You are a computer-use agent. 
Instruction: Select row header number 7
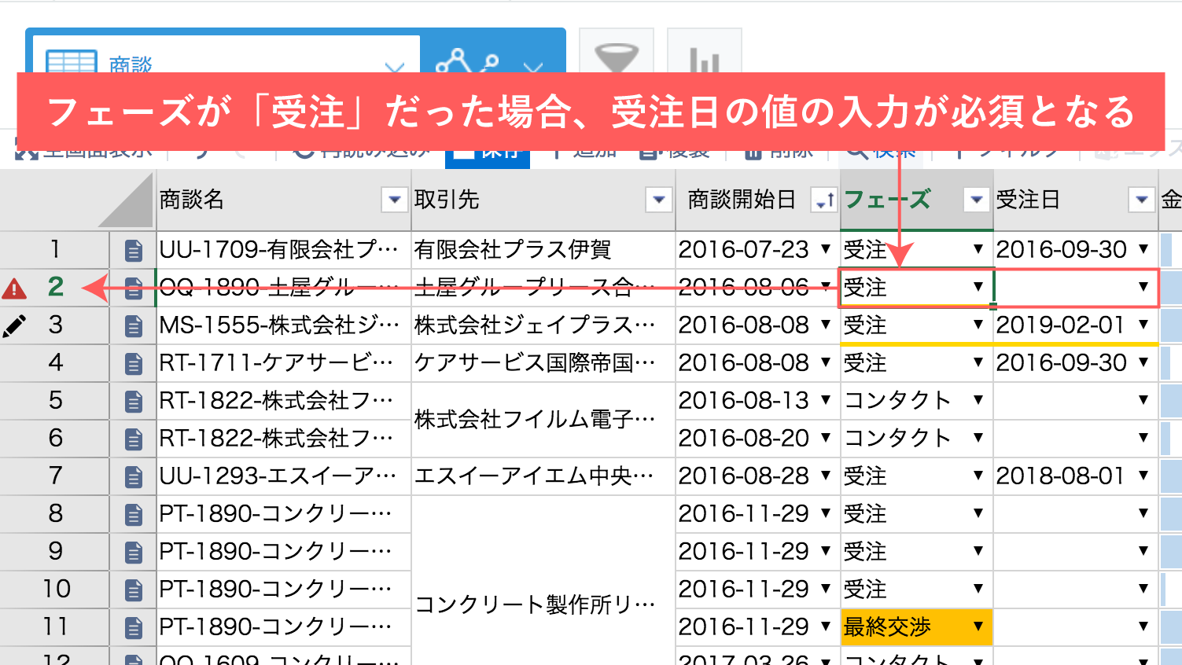[x=55, y=476]
